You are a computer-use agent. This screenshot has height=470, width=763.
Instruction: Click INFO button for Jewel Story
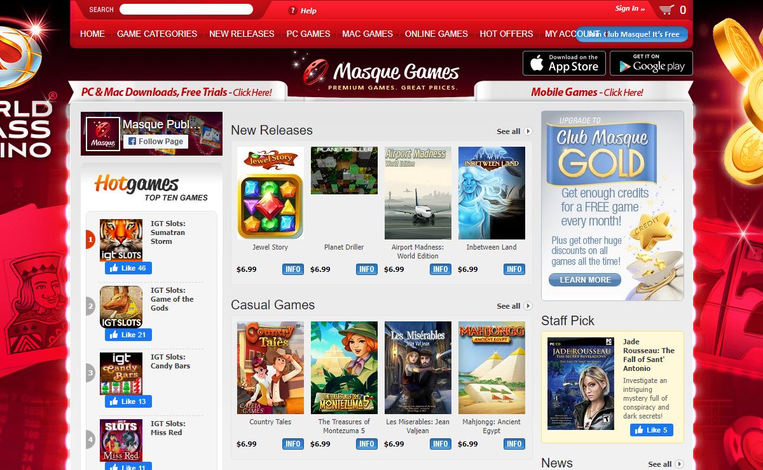(x=293, y=269)
